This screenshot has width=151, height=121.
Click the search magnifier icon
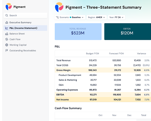click(x=7, y=15)
